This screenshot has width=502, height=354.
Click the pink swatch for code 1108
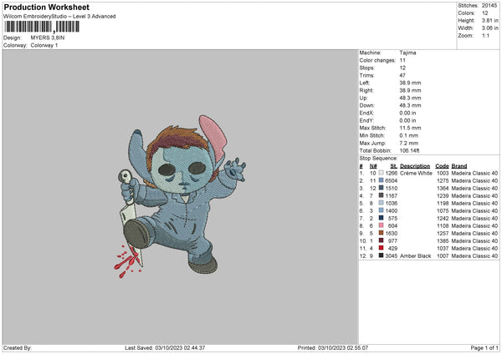click(x=381, y=225)
